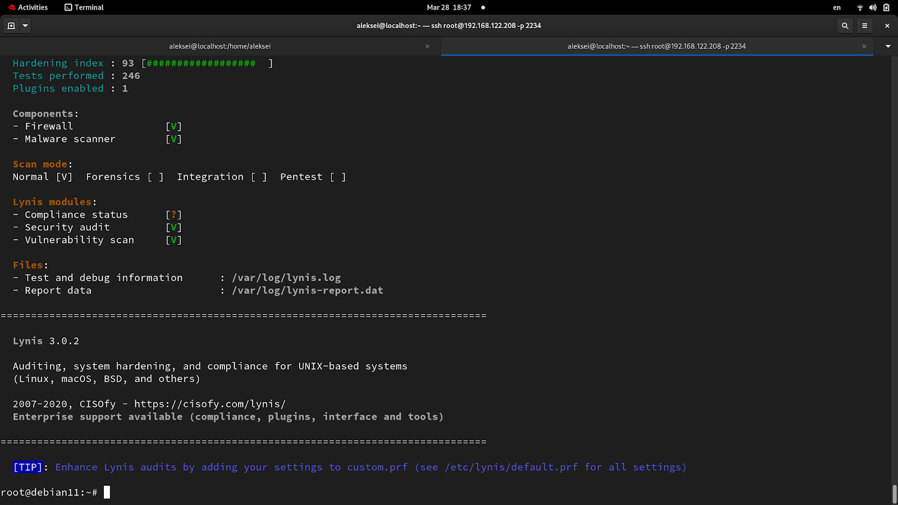Open the terminal search tool
Image resolution: width=898 pixels, height=505 pixels.
845,26
